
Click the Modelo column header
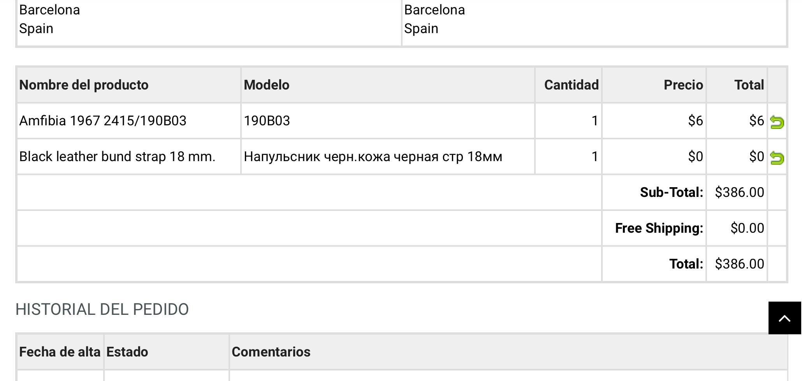click(267, 85)
